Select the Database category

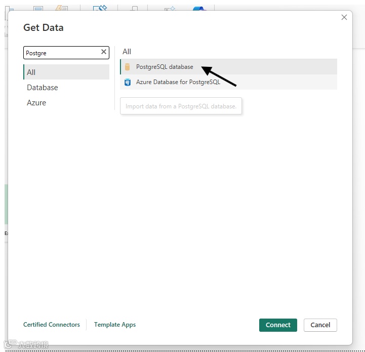pyautogui.click(x=66, y=87)
